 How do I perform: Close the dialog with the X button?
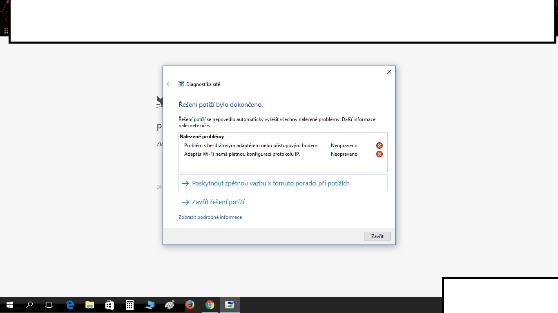coord(389,72)
